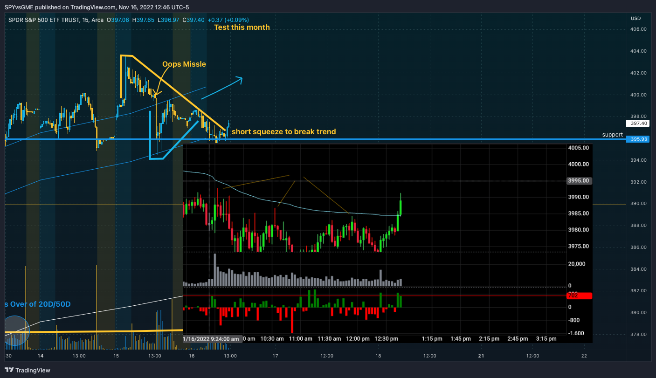Click 406.00 on the main price axis

637,29
